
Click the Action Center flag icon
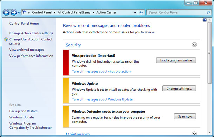click(x=24, y=12)
